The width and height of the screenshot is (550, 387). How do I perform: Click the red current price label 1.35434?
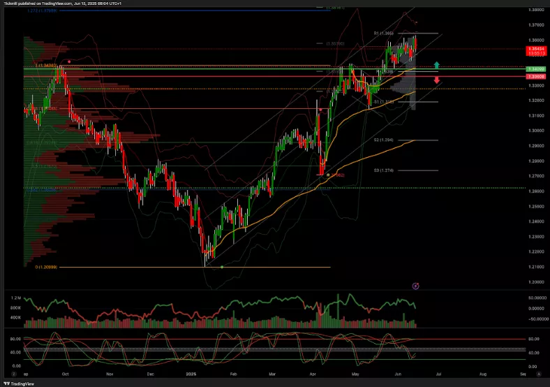(x=535, y=50)
